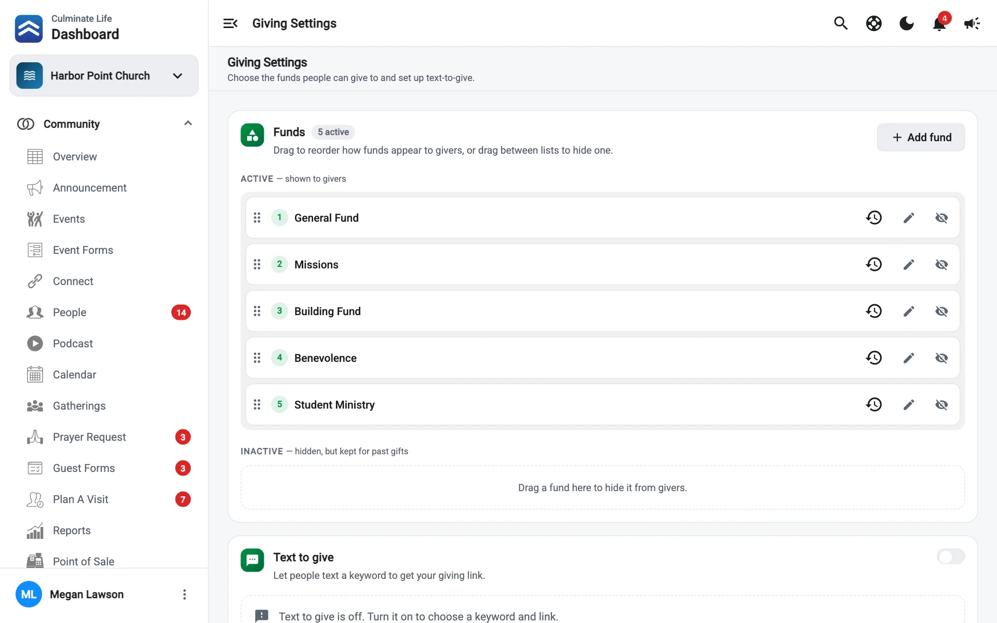Click the Missions drag handle

[257, 264]
